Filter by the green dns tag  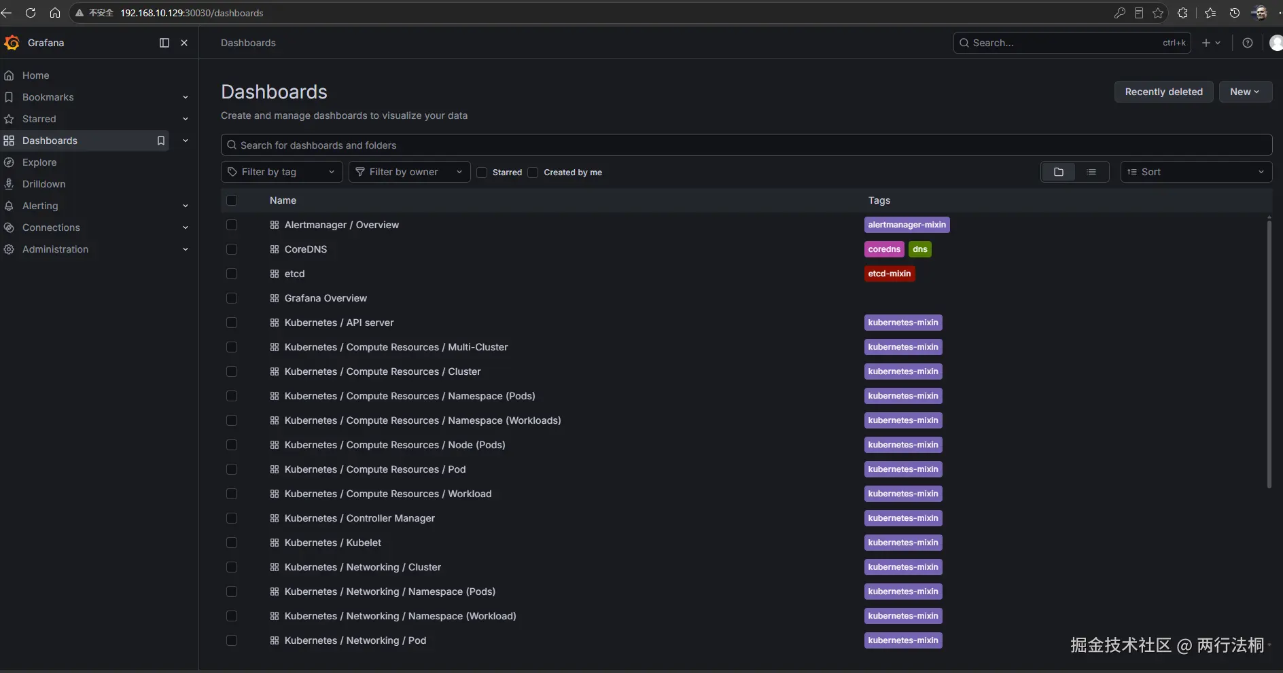pos(920,249)
